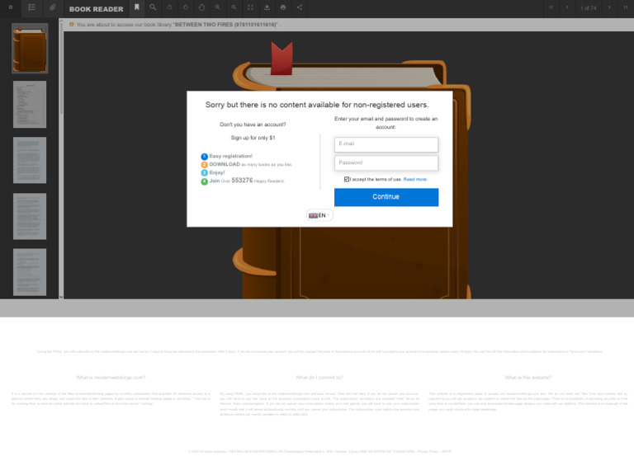
Task: Click 'Sign up for only $1' text
Action: click(x=253, y=138)
